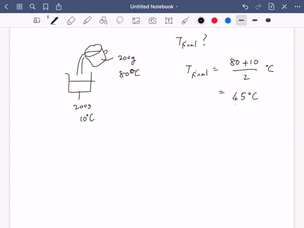Open the page thumbnails grid view

point(20,7)
